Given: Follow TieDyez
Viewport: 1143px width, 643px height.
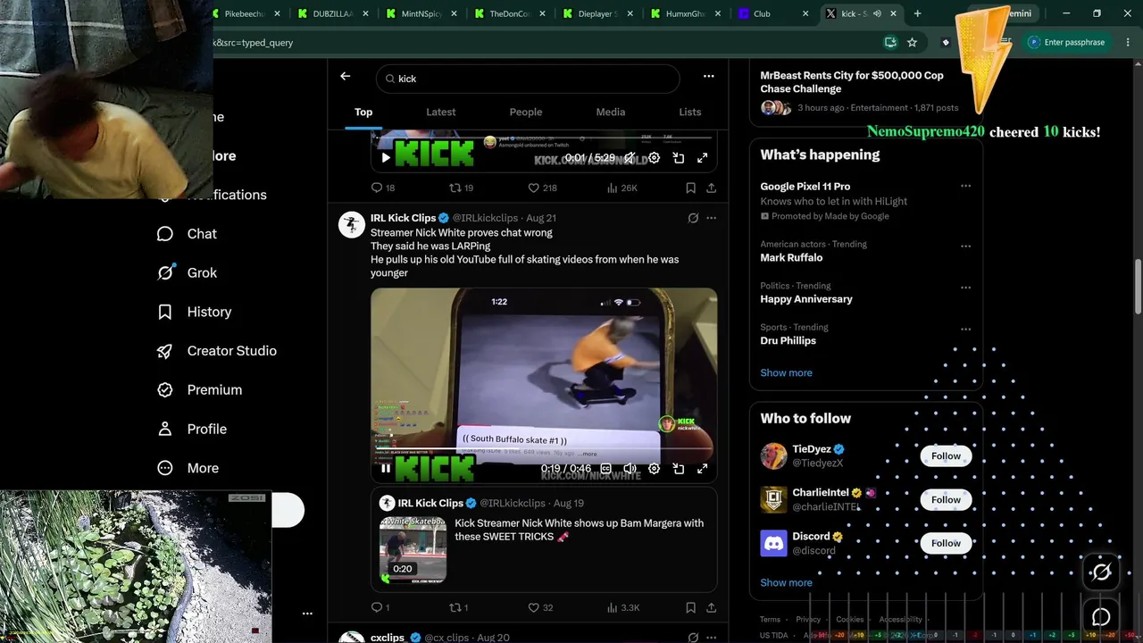Looking at the screenshot, I should tap(946, 455).
